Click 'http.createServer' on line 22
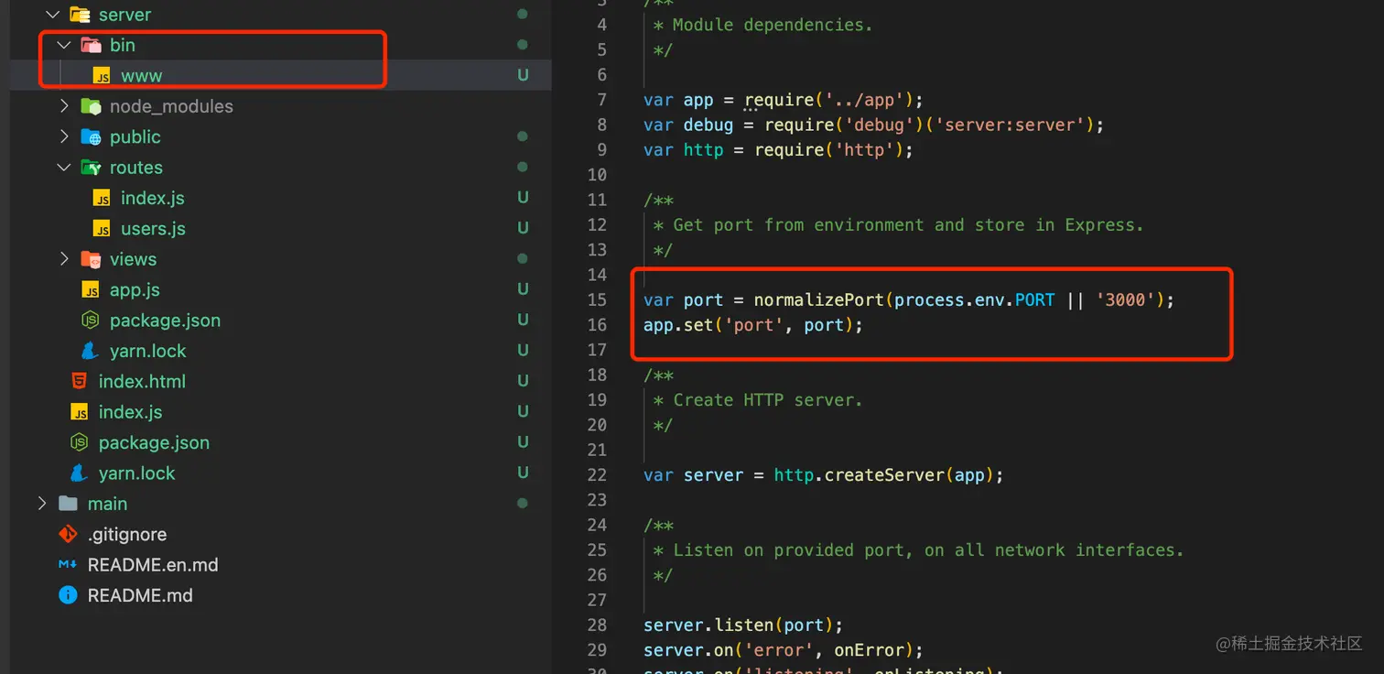 point(859,474)
